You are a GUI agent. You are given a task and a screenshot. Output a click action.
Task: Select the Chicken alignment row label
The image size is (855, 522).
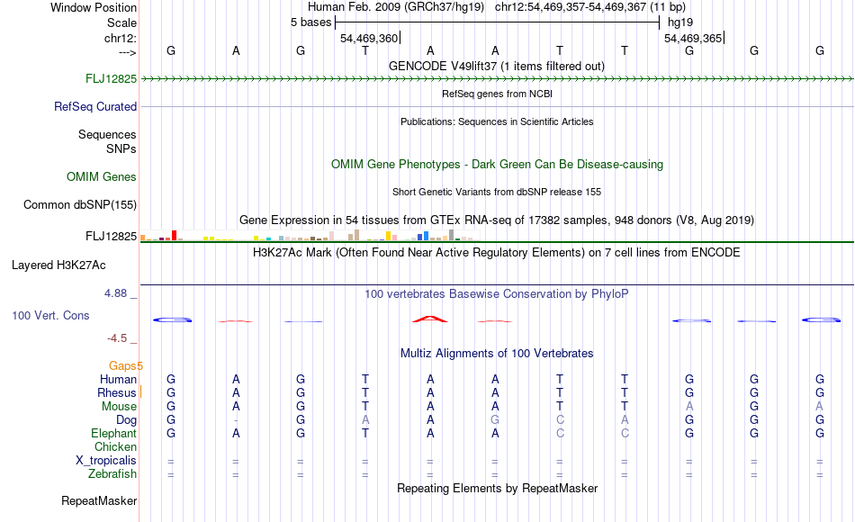pyautogui.click(x=115, y=446)
